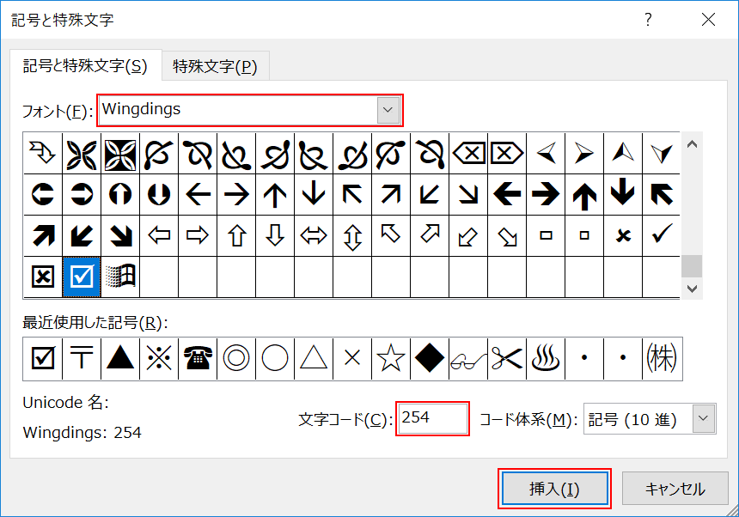
Task: Pick the (株) symbol from recent symbols
Action: 662,359
